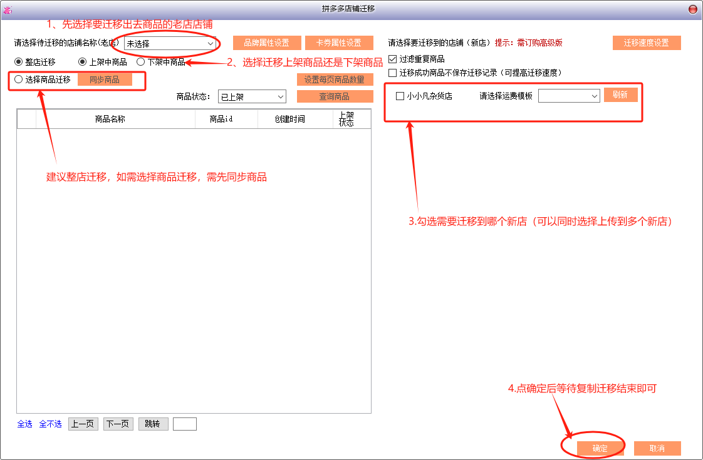Viewport: 703px width, 460px height.
Task: Open the 请选择运费模板 dropdown
Action: pos(569,96)
